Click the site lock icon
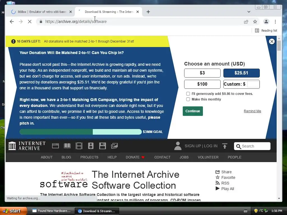This screenshot has height=215, width=287. pos(41,22)
